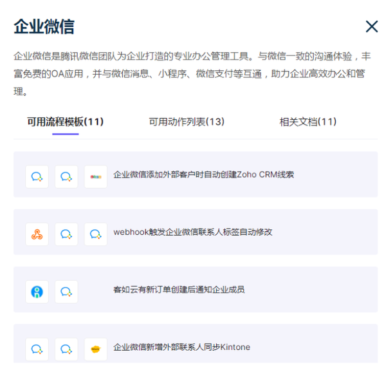The width and height of the screenshot is (386, 374).
Task: Click the yellow Kintone logo icon
Action: [x=96, y=350]
